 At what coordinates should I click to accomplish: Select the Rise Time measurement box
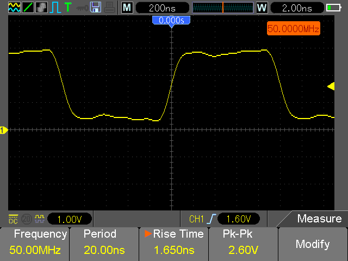tap(174, 244)
